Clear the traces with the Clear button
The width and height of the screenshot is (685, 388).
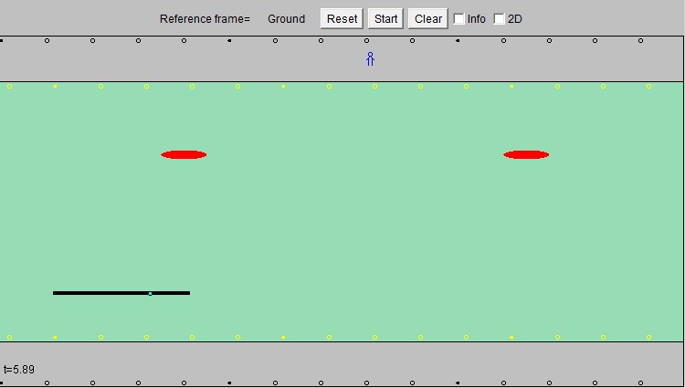[427, 18]
